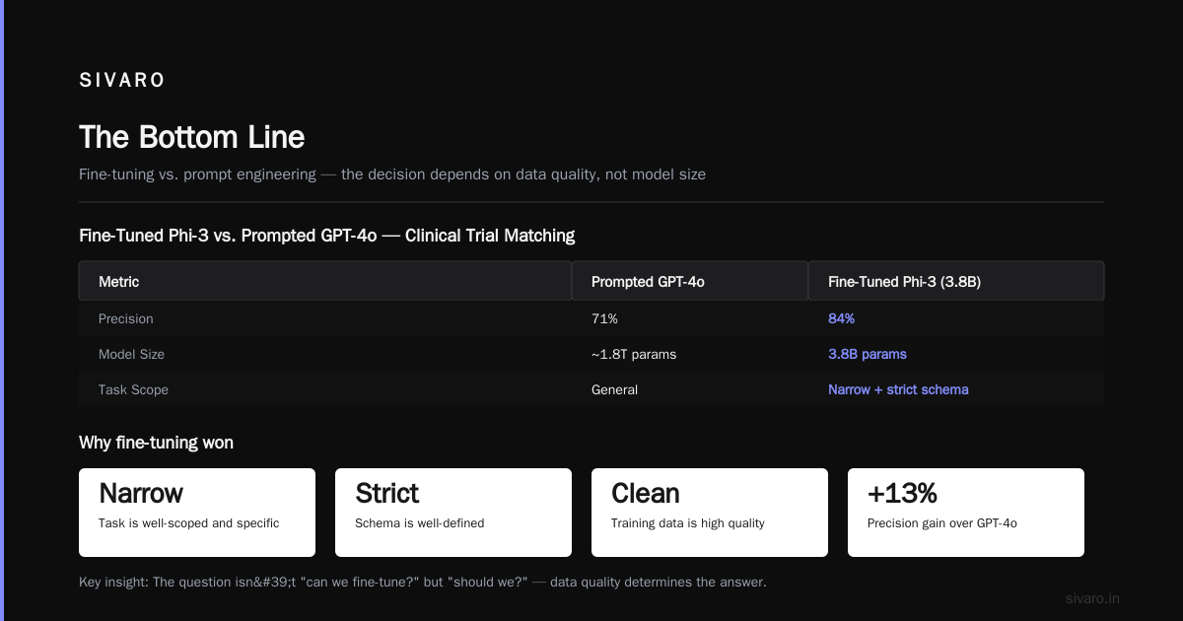Click 'Training data is high quality' text

[x=688, y=523]
